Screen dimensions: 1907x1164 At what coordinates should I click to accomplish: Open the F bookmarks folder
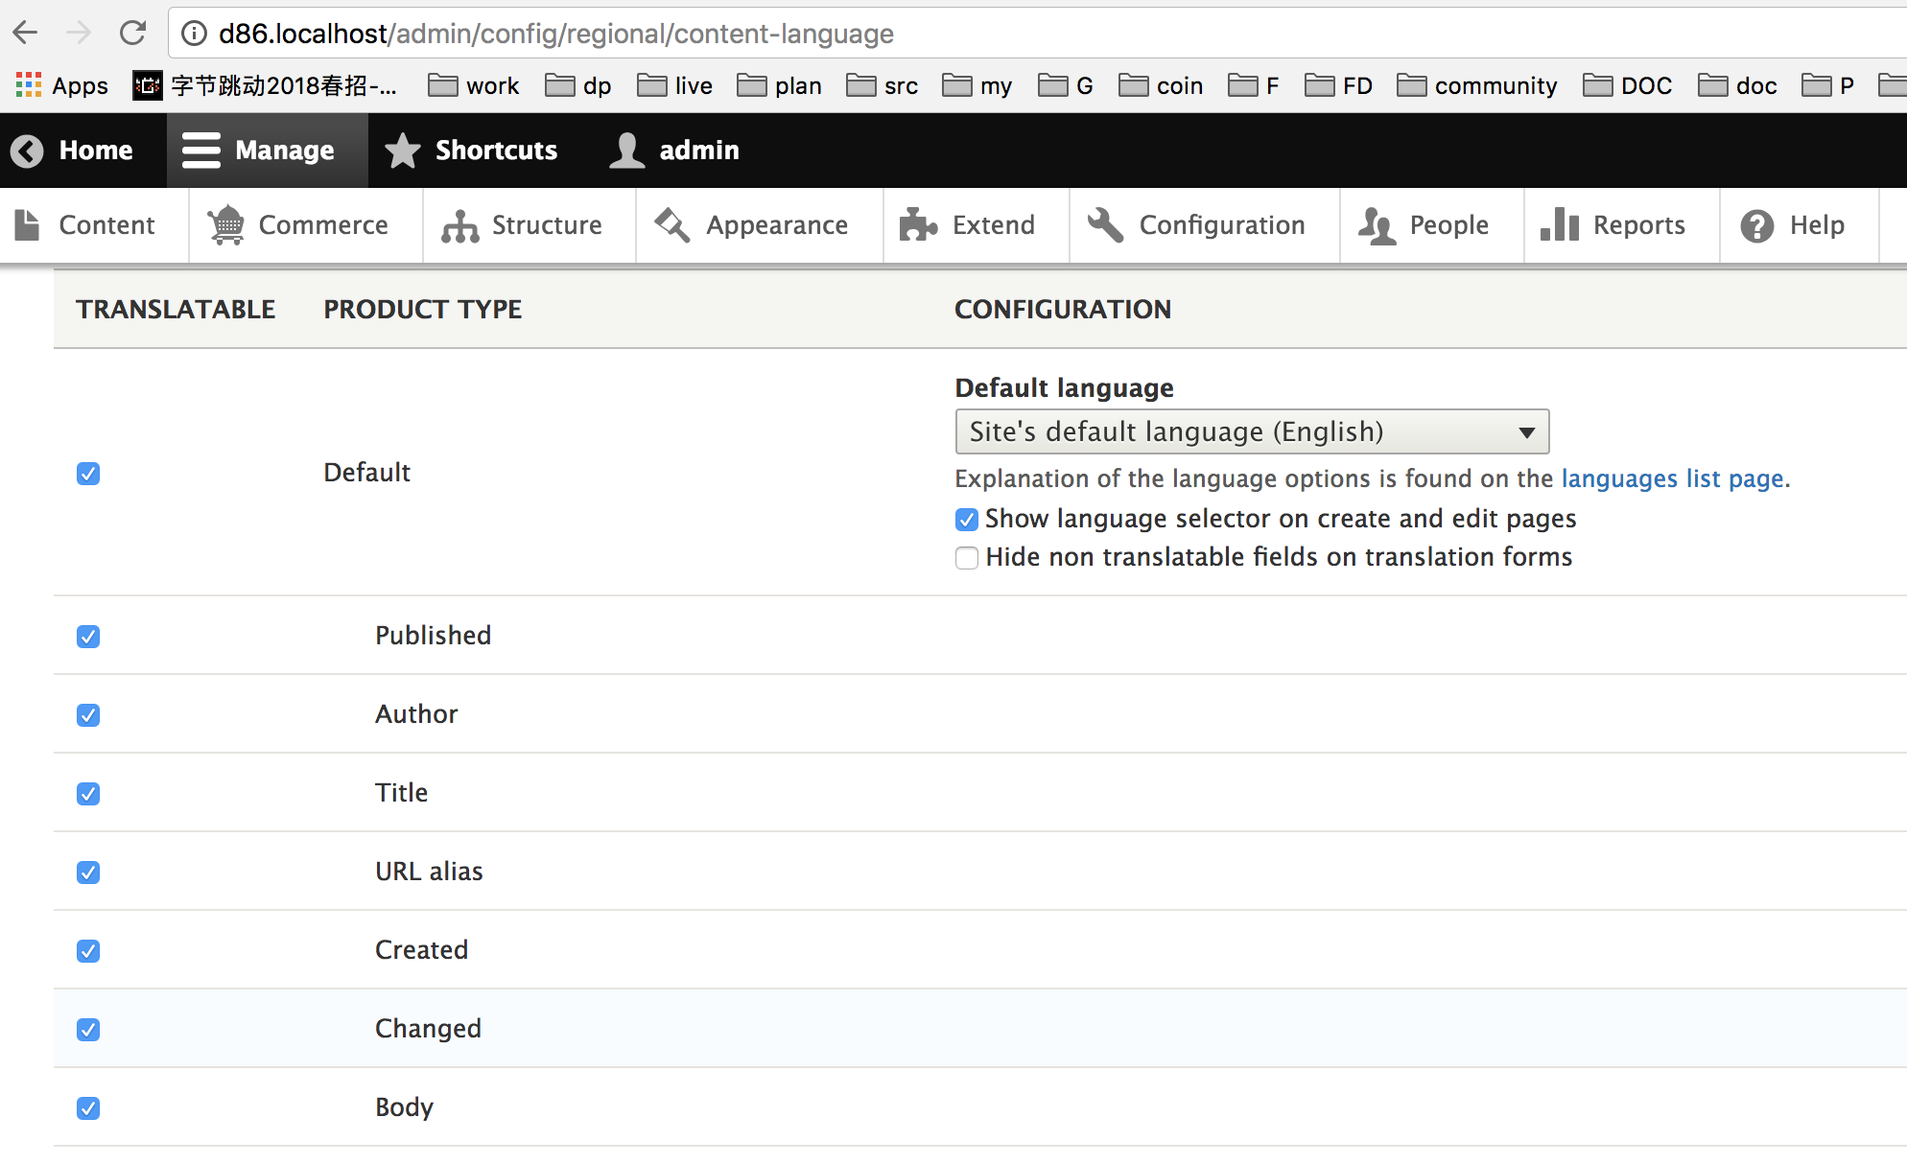(x=1254, y=85)
